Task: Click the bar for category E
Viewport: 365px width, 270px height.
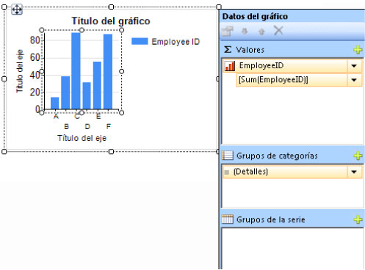Action: (x=97, y=85)
